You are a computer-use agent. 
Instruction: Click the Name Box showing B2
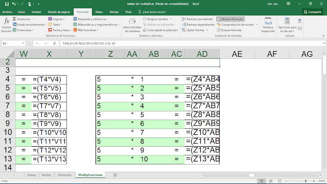click(11, 43)
